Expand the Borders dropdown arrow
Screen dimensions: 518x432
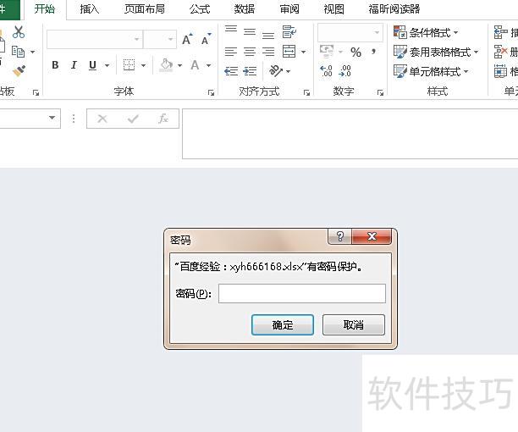143,65
